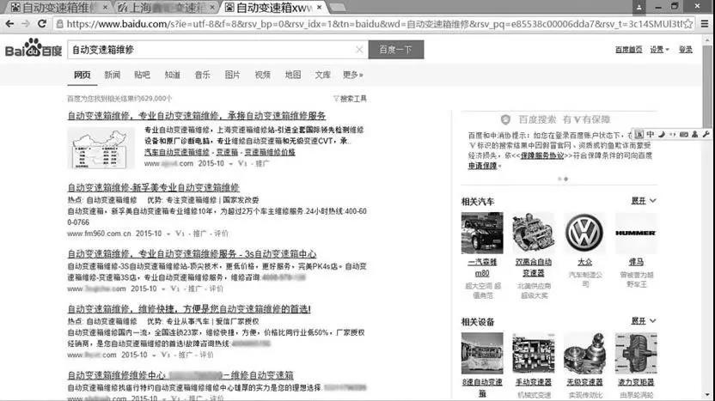
Task: Go back with the browser back arrow
Action: 9,24
